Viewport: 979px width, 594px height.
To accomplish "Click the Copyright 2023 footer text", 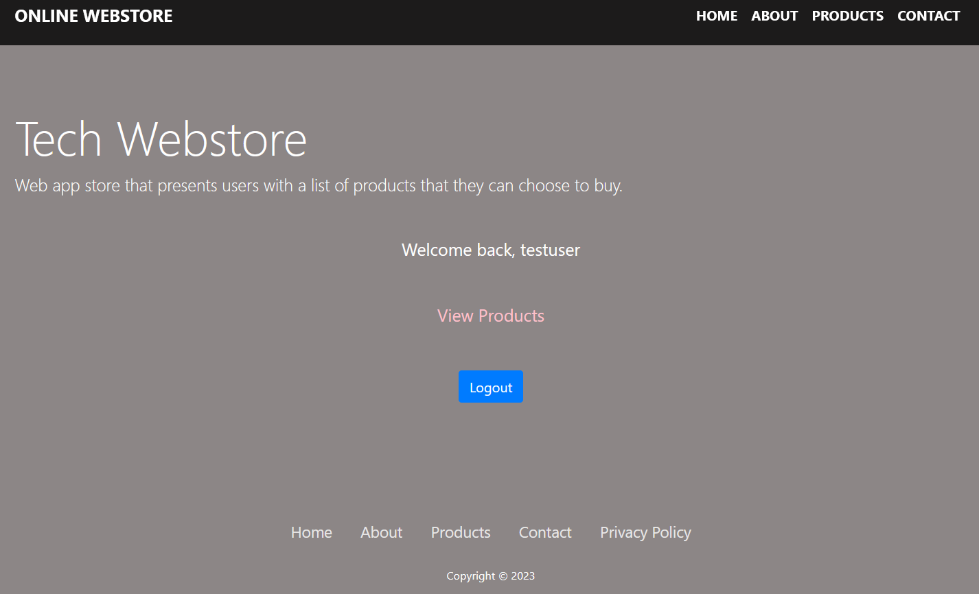I will pyautogui.click(x=490, y=575).
